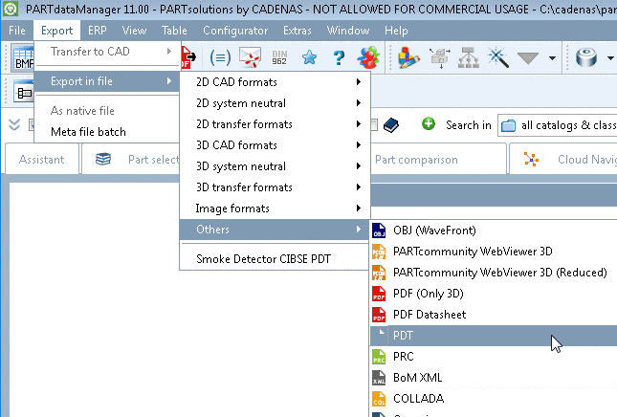Choose PDF Datasheet export
Image resolution: width=617 pixels, height=417 pixels.
point(493,315)
